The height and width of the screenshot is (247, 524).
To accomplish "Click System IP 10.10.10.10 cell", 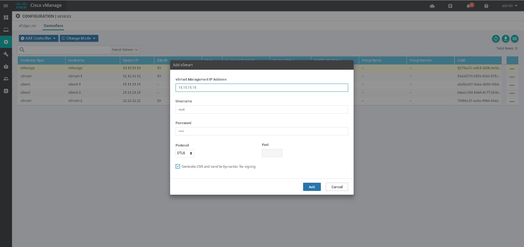I will point(132,68).
